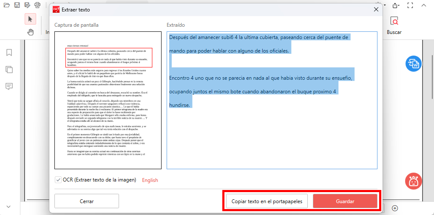434x215 pixels.
Task: Change OCR language via English link
Action: tap(150, 180)
